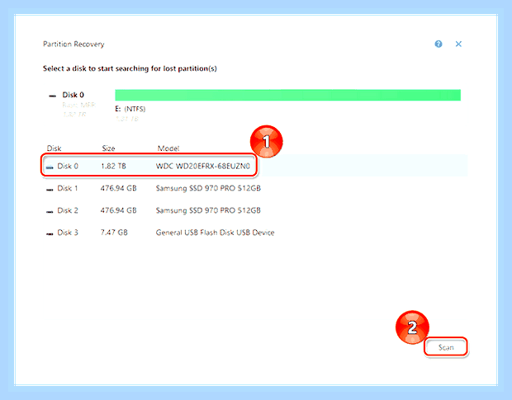This screenshot has width=512, height=400.
Task: Click the 476.94 GB size of Disk 1
Action: click(x=119, y=188)
